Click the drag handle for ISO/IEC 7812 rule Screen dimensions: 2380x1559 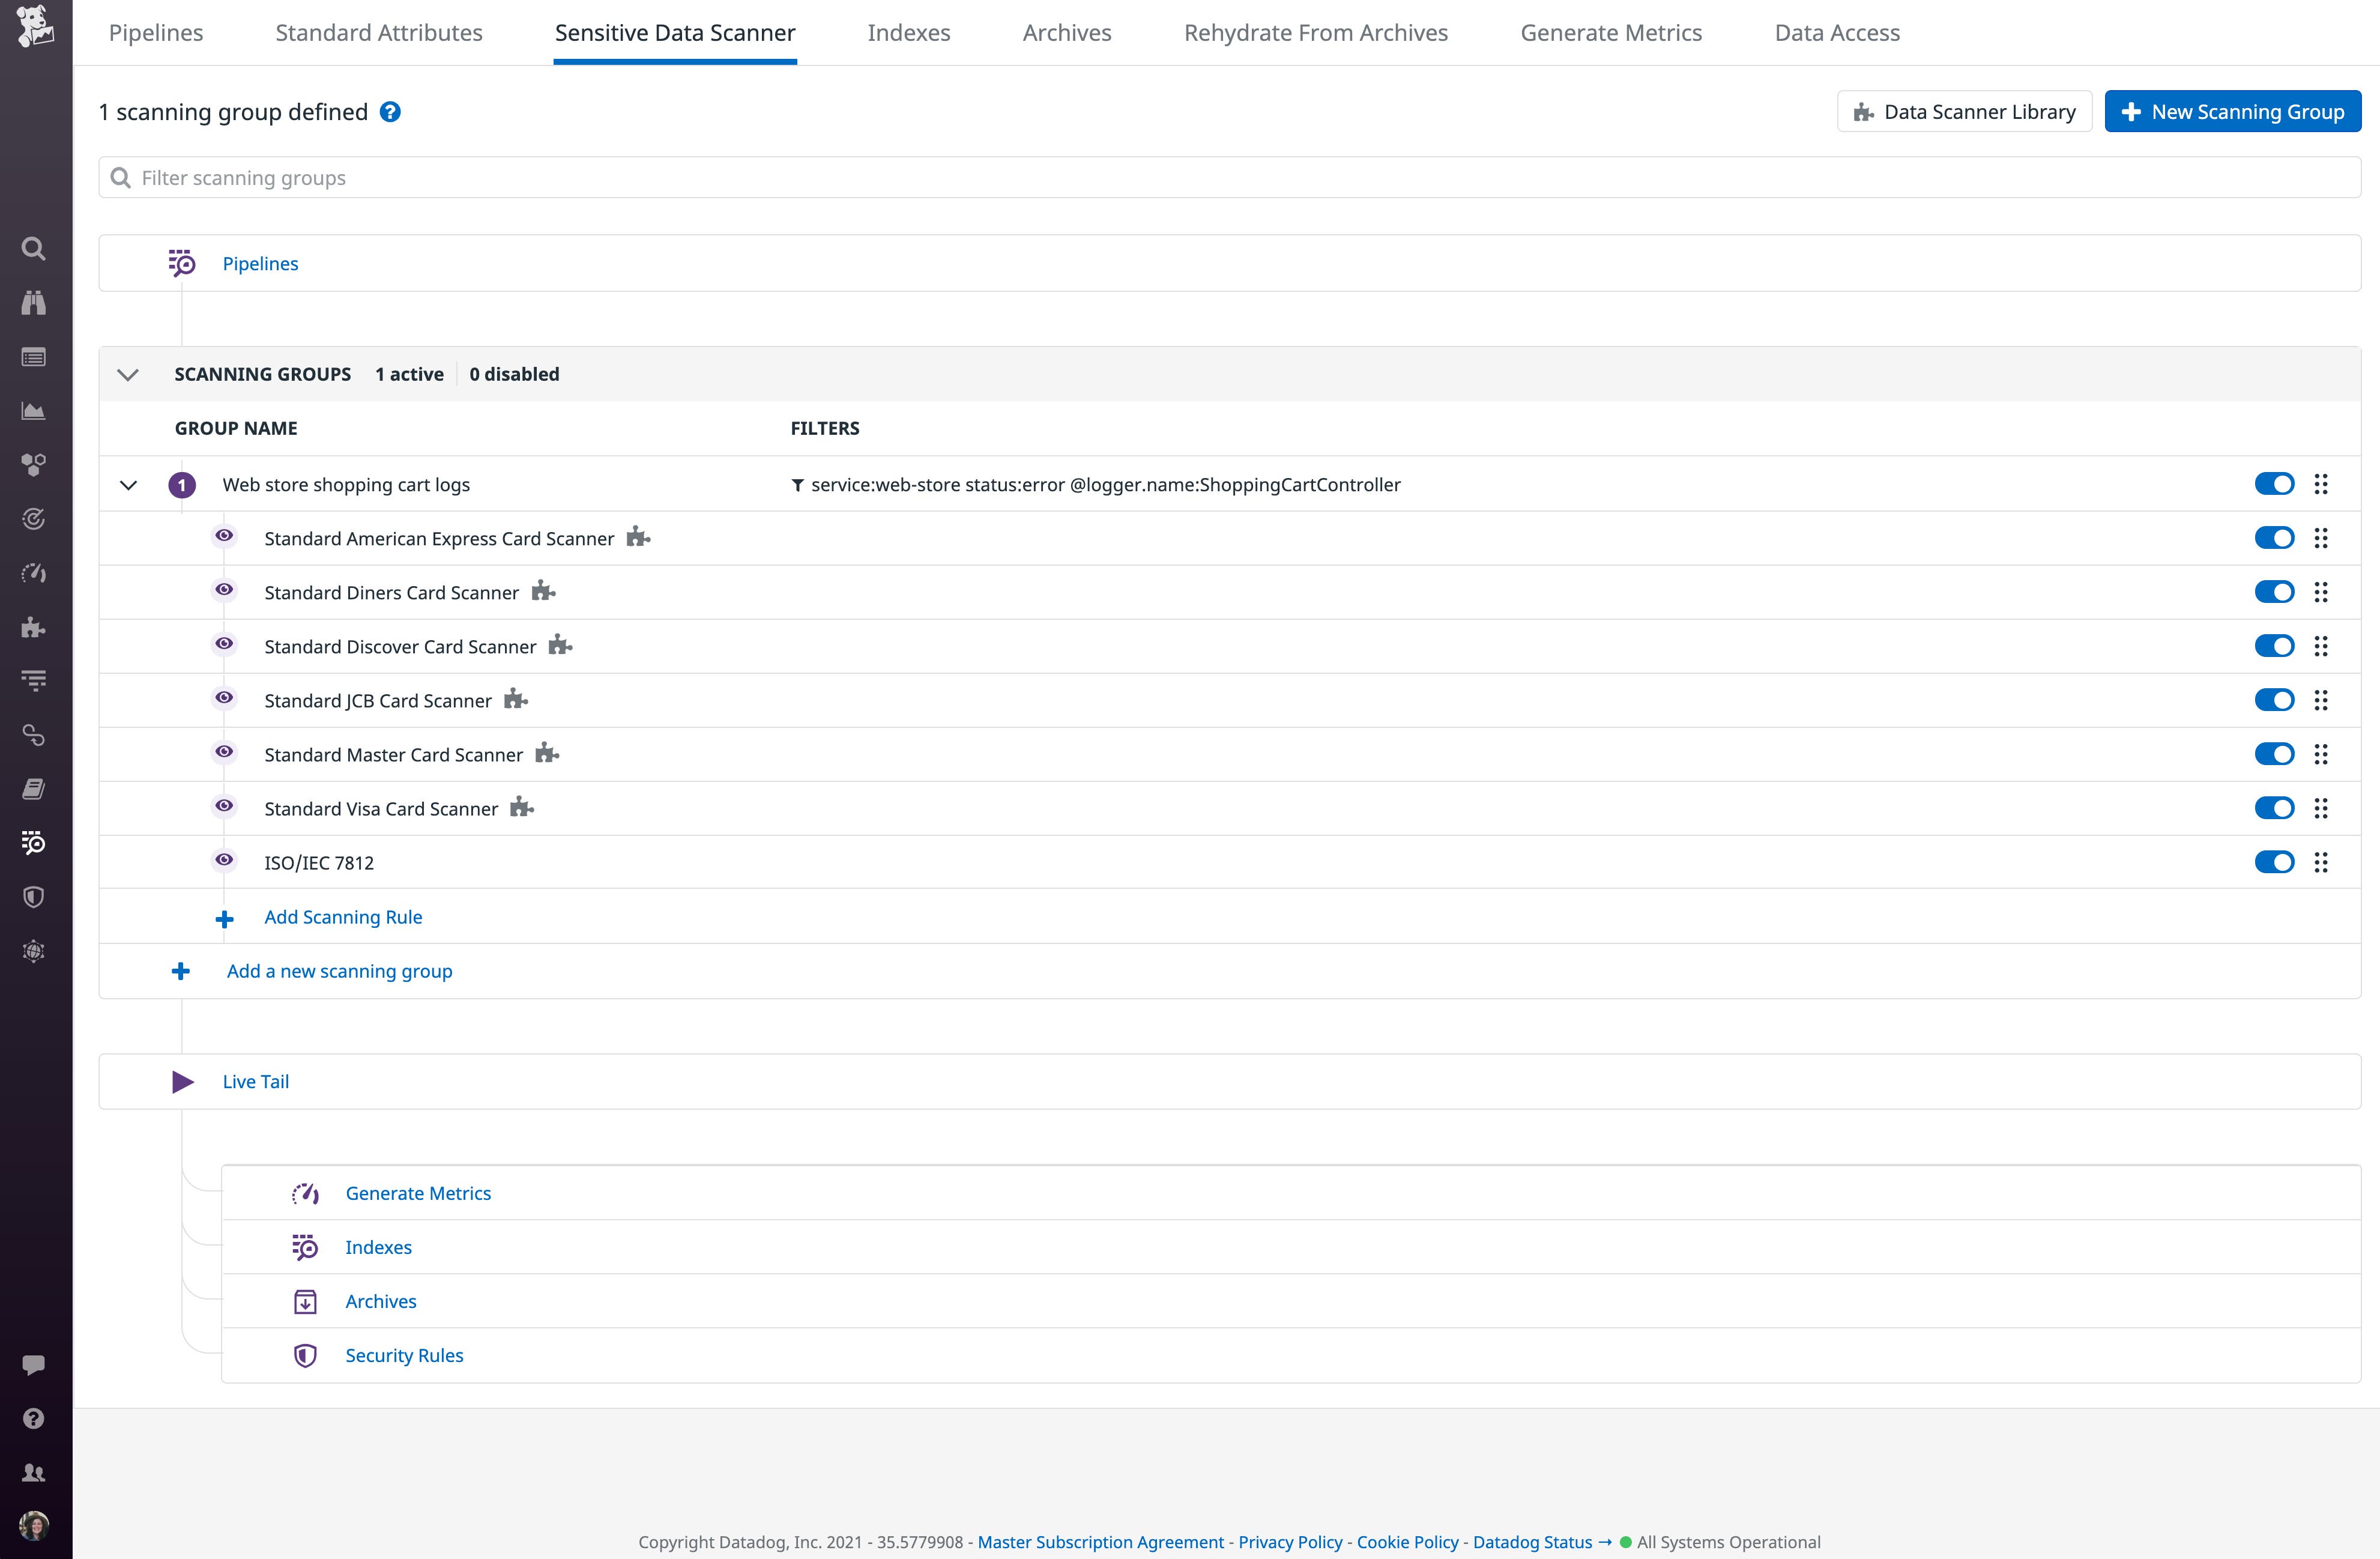pyautogui.click(x=2320, y=862)
